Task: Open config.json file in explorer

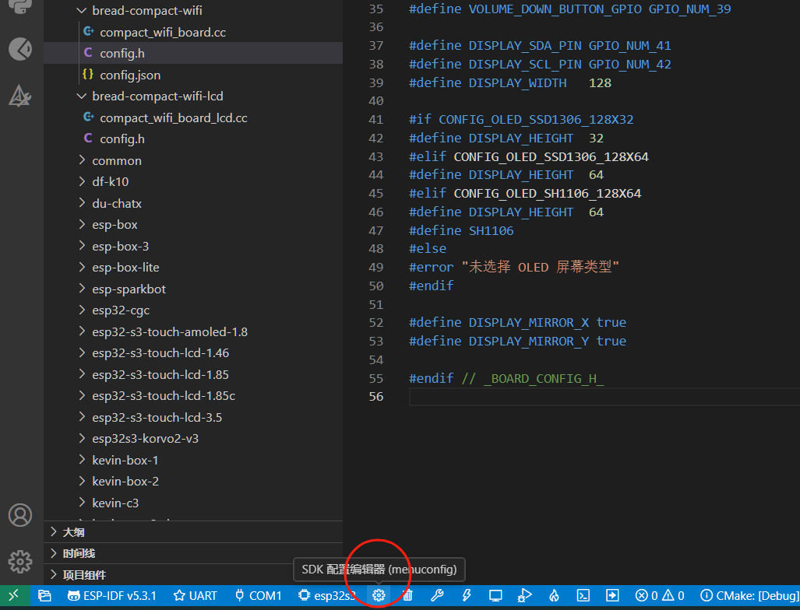Action: (x=130, y=75)
